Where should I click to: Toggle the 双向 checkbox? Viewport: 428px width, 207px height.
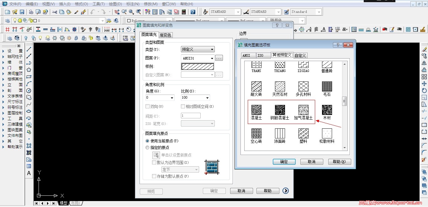click(x=148, y=106)
